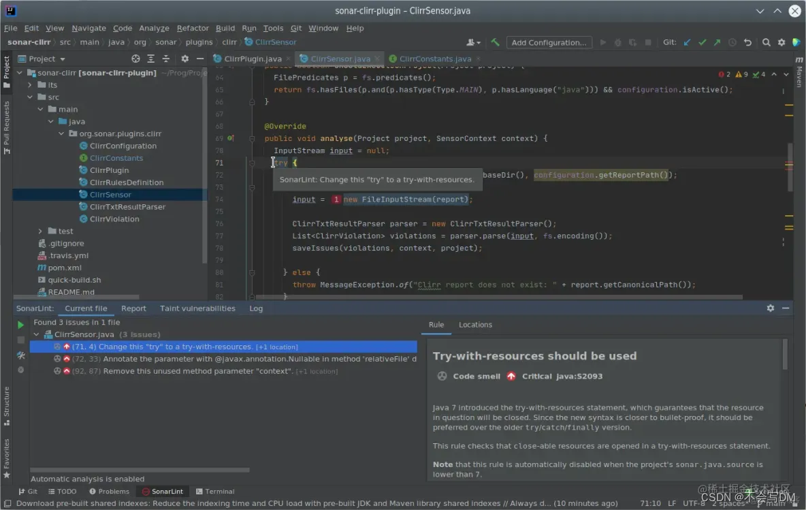Open the Problems tool window button

pyautogui.click(x=109, y=492)
